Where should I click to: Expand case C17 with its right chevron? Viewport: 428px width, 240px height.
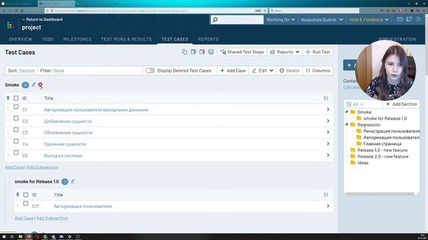(x=328, y=206)
